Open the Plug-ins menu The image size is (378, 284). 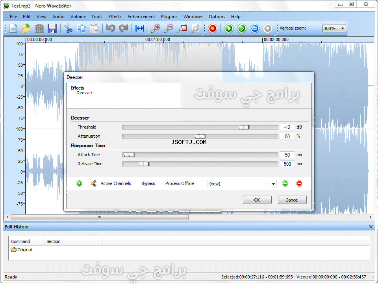[169, 17]
